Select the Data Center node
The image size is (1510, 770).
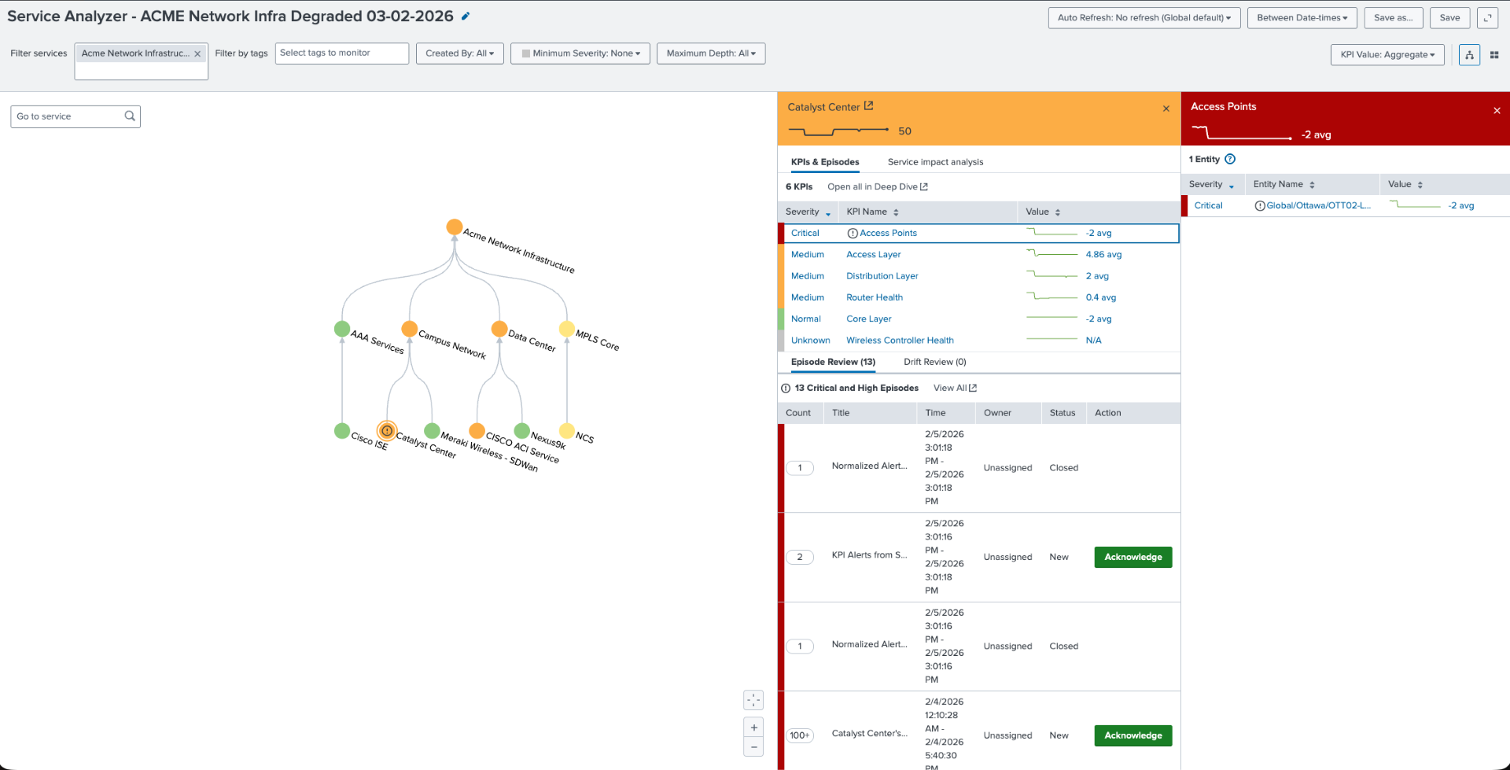(499, 329)
